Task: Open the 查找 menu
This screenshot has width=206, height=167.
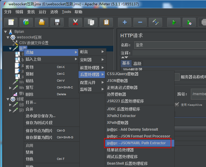Action: pos(31,12)
